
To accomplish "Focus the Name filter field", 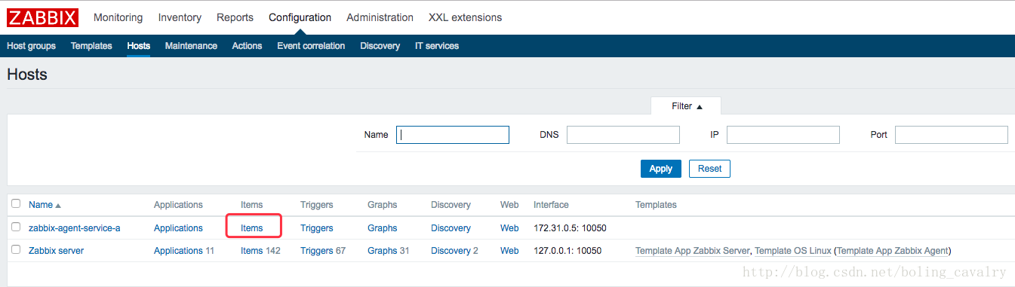I will tap(453, 135).
